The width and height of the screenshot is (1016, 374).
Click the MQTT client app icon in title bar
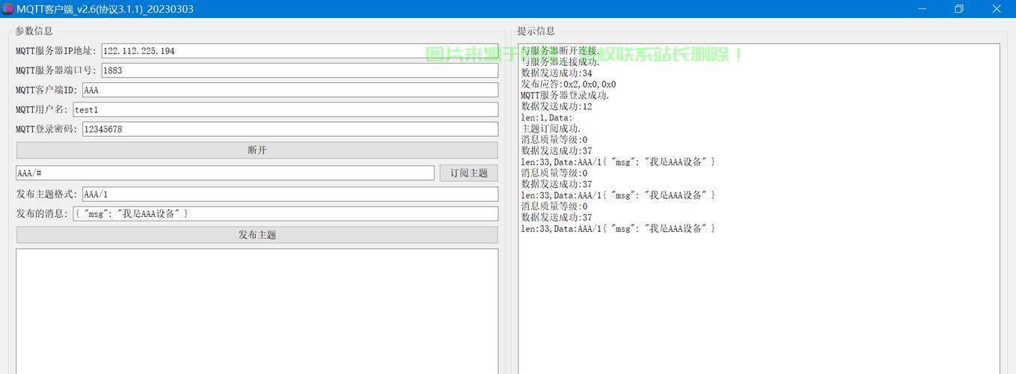7,9
